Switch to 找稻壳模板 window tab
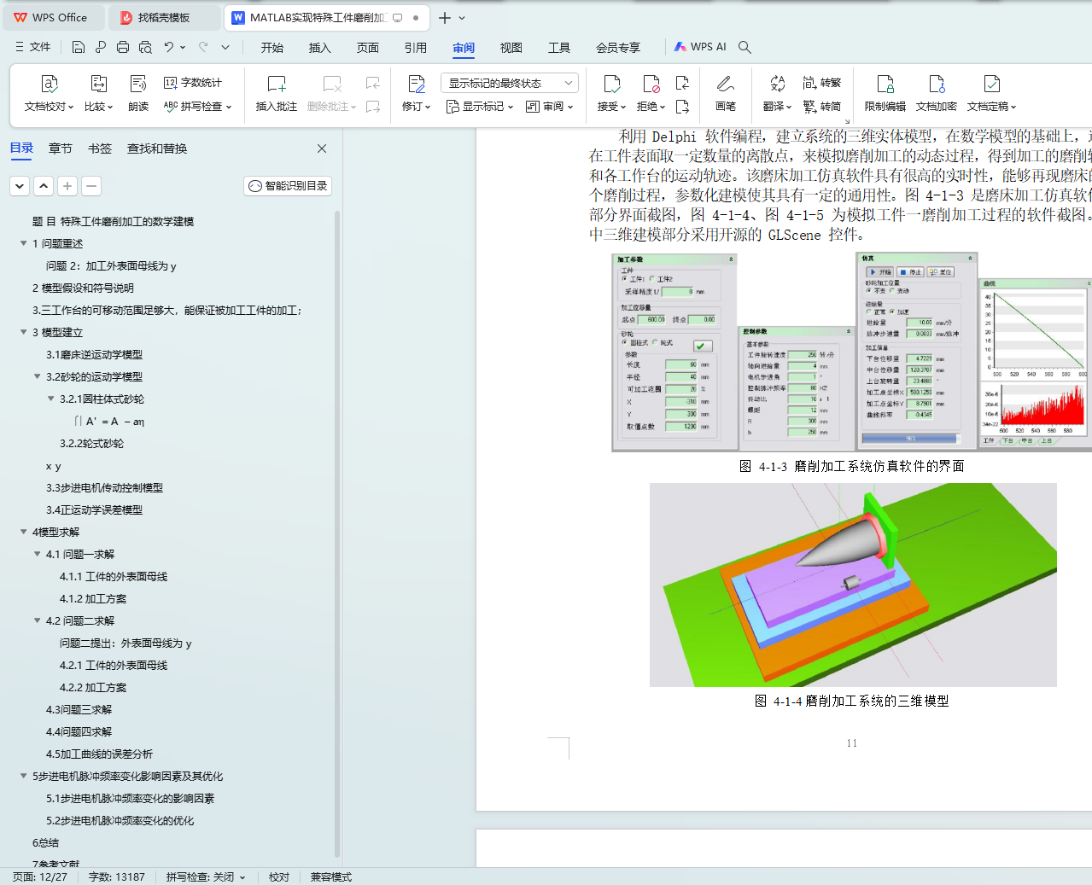Image resolution: width=1092 pixels, height=885 pixels. [165, 17]
